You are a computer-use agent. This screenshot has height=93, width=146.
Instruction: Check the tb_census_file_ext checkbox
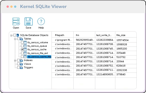click(22, 53)
